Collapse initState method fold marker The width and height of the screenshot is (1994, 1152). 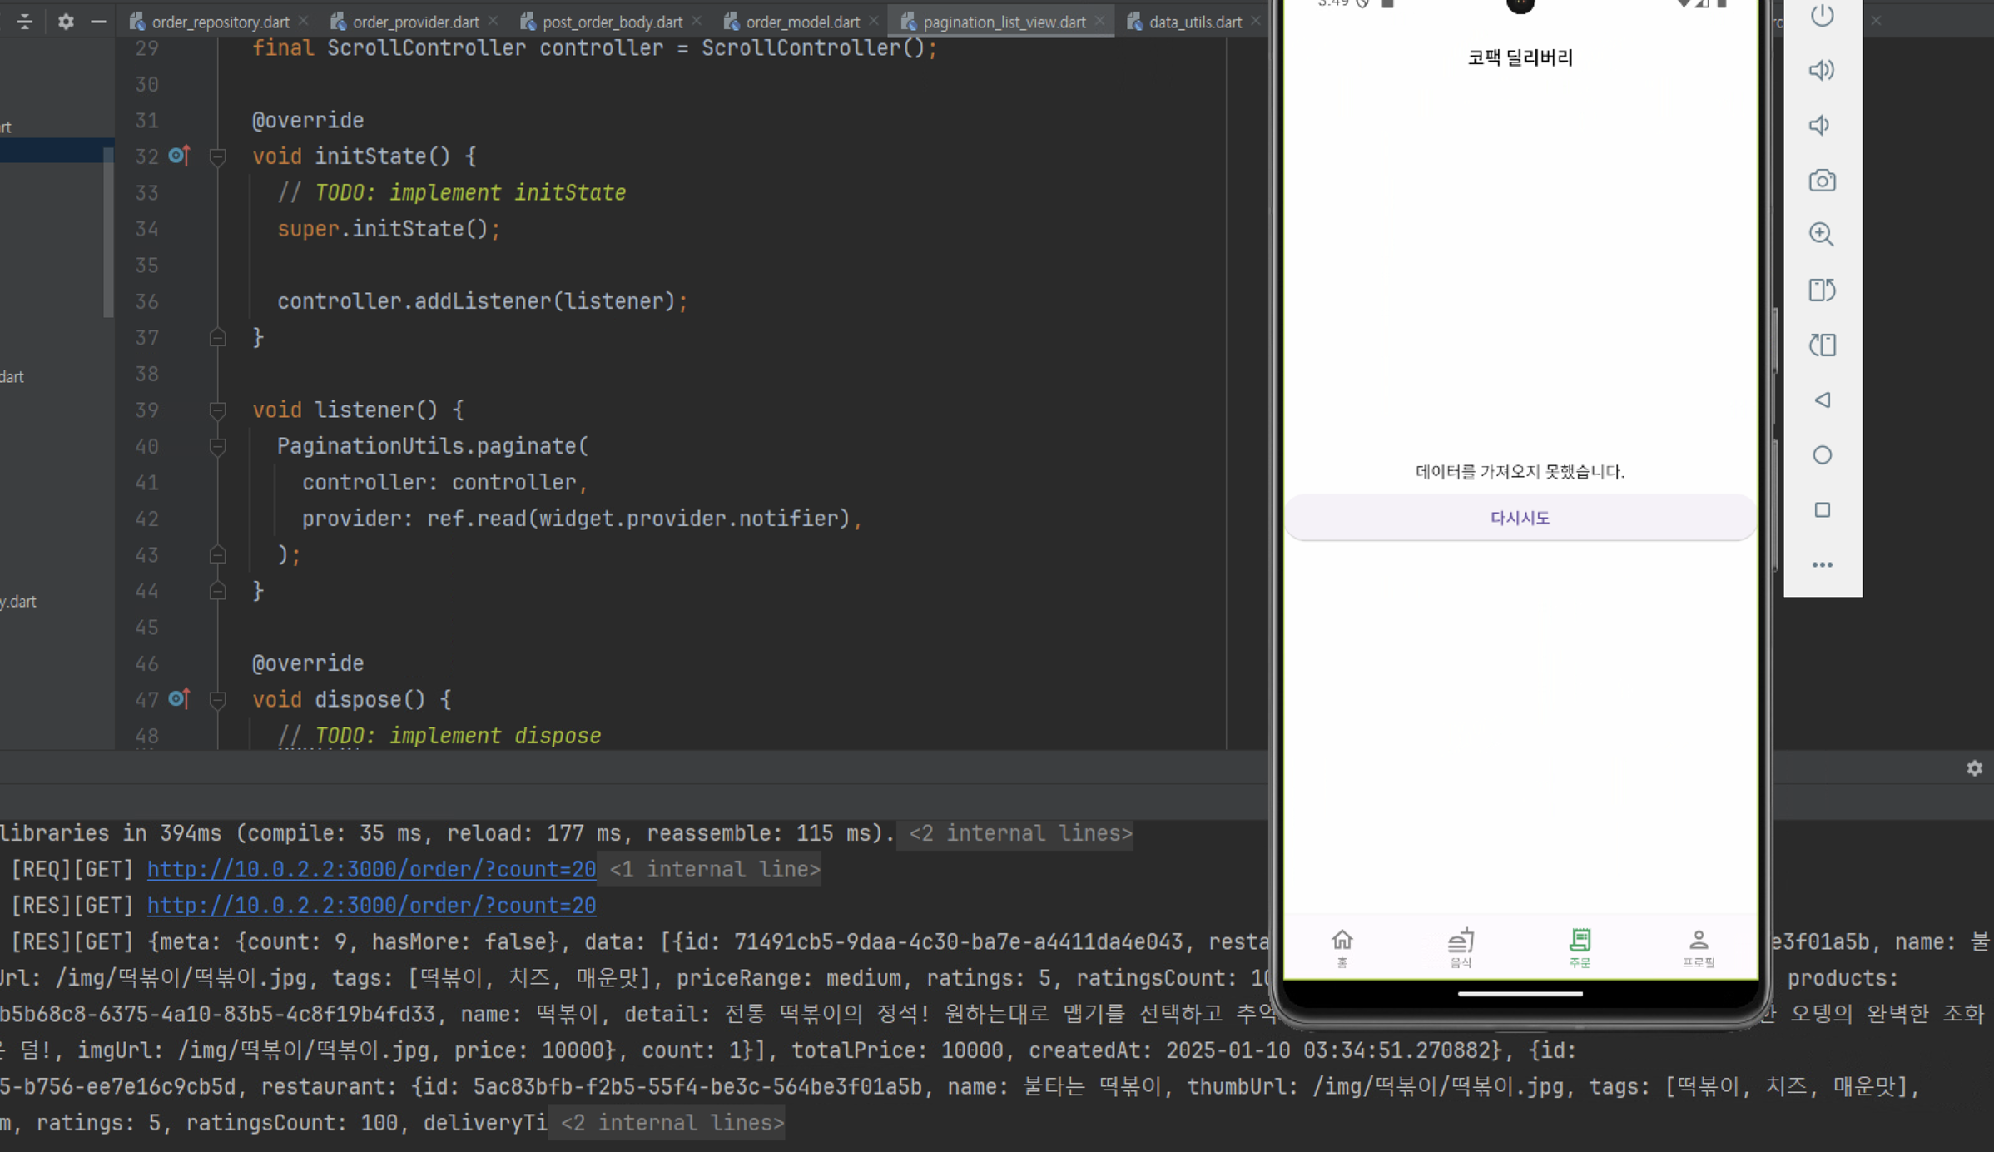[x=218, y=156]
